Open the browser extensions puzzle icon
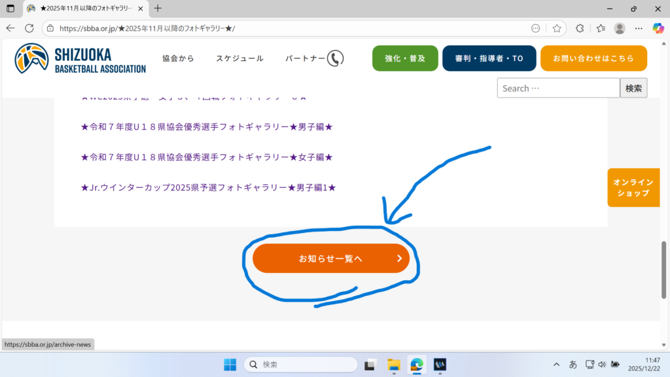 click(579, 28)
